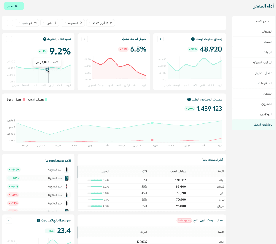Open the three-dots more filters button
Screen dimensions: 276x244
pos(10,23)
